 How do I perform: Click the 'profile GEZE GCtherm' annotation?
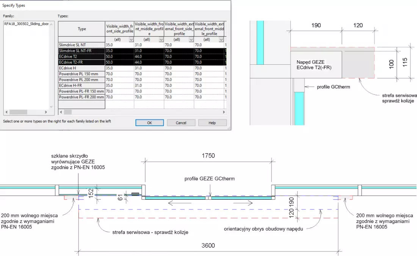click(x=210, y=179)
